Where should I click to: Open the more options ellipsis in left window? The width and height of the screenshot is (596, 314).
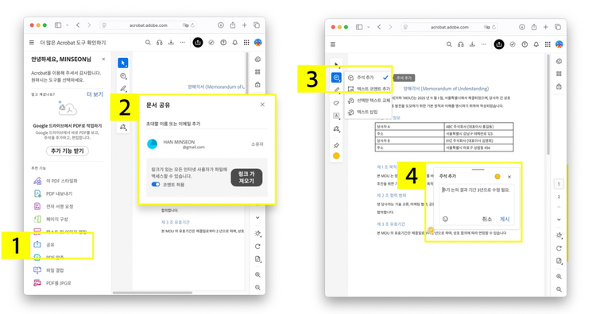183,43
